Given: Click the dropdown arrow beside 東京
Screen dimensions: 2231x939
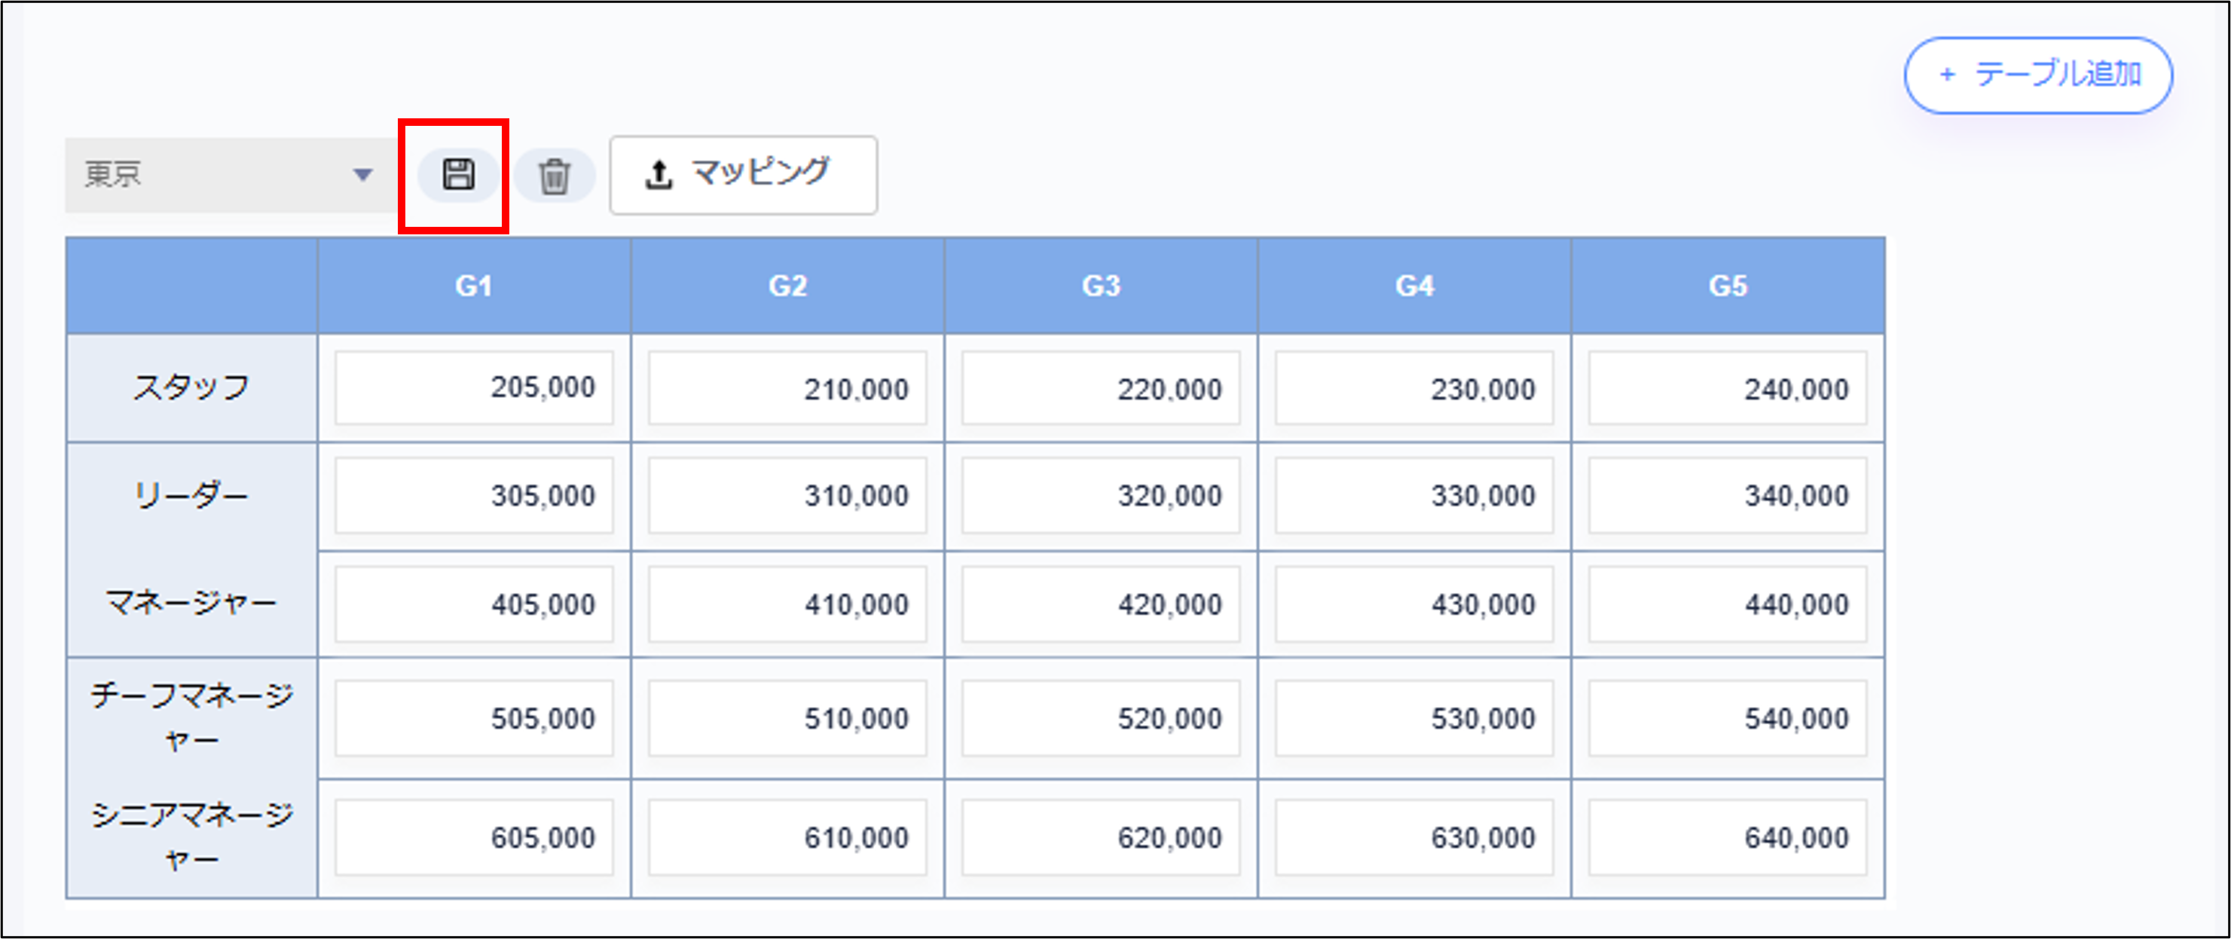Looking at the screenshot, I should [x=364, y=173].
